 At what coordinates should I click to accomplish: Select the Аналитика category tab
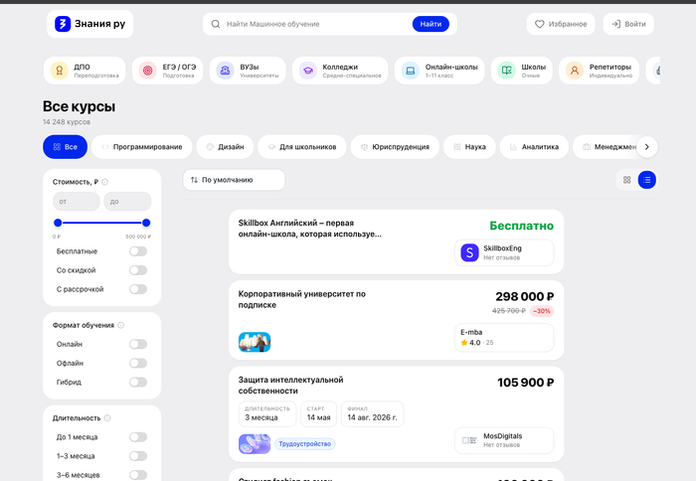[534, 147]
